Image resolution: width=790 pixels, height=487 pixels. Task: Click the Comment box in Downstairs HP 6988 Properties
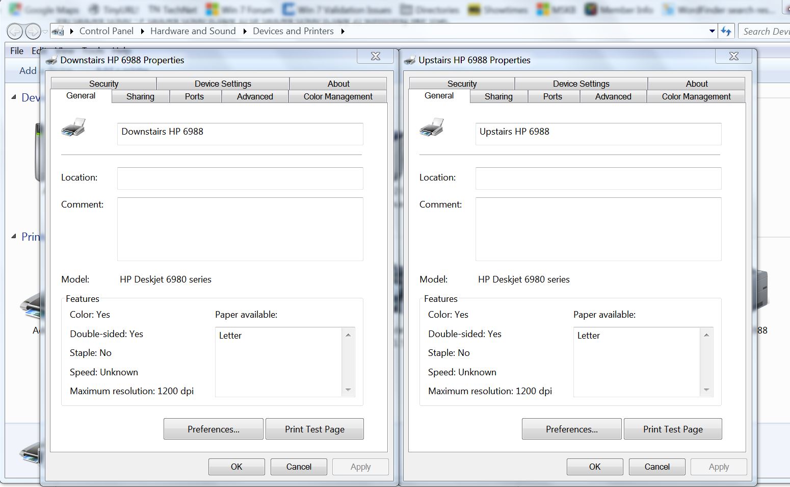pyautogui.click(x=240, y=229)
